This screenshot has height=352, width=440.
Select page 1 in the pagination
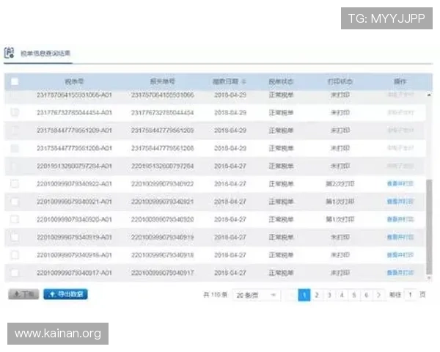coord(304,295)
